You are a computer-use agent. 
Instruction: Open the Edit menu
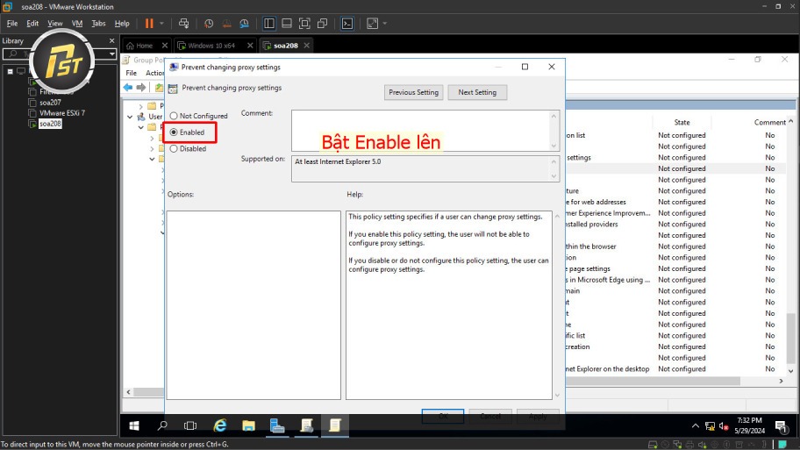coord(32,24)
